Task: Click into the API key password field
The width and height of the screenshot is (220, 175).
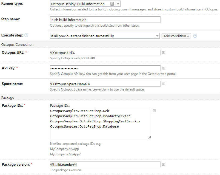Action: [105, 68]
